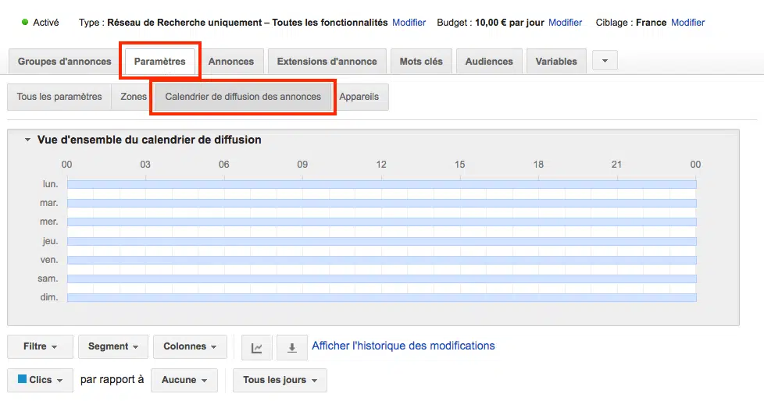The height and width of the screenshot is (401, 764).
Task: Click the chart graph icon button
Action: click(256, 347)
